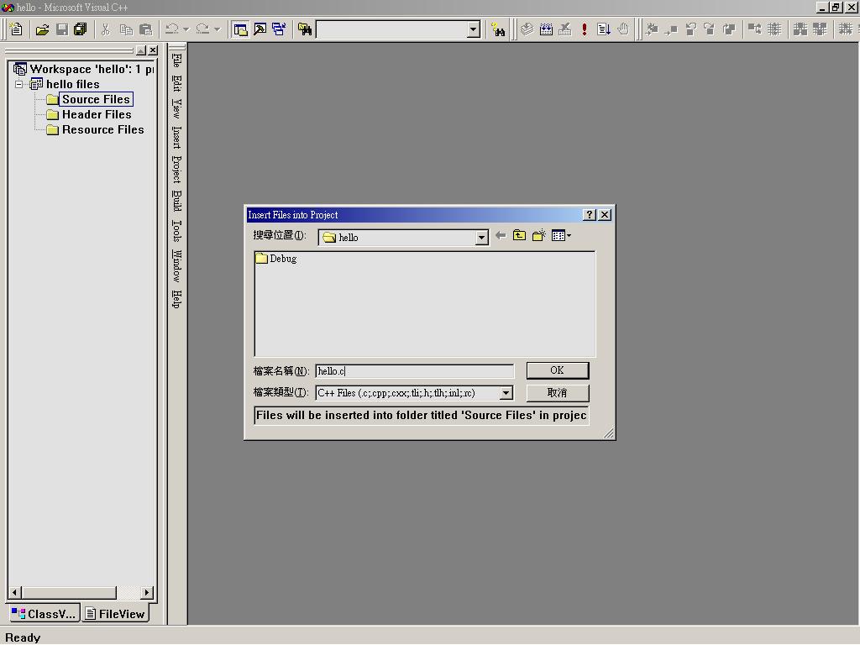Open the File menu
The width and height of the screenshot is (860, 645).
176,60
